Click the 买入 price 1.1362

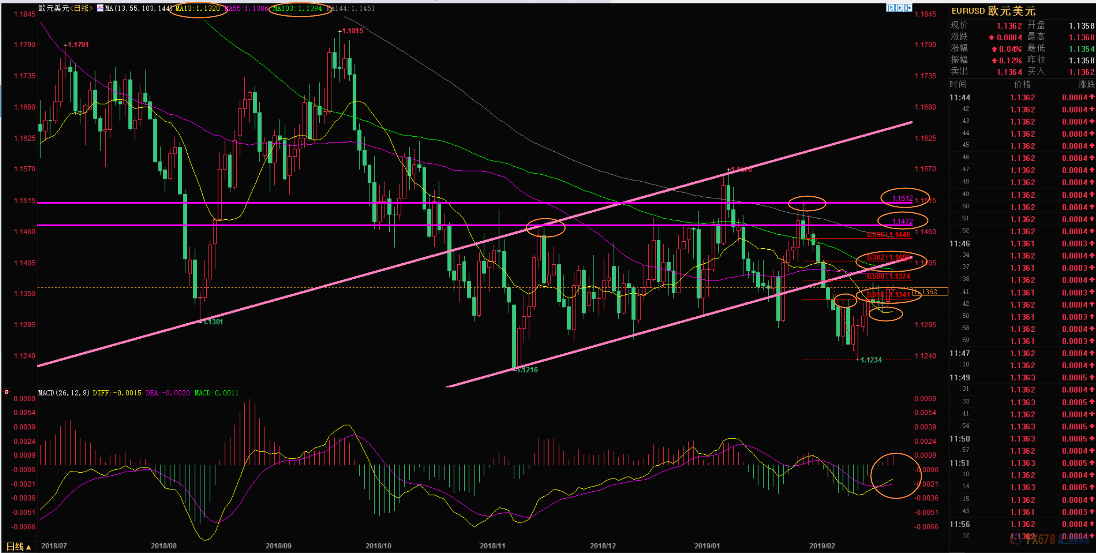[1081, 72]
